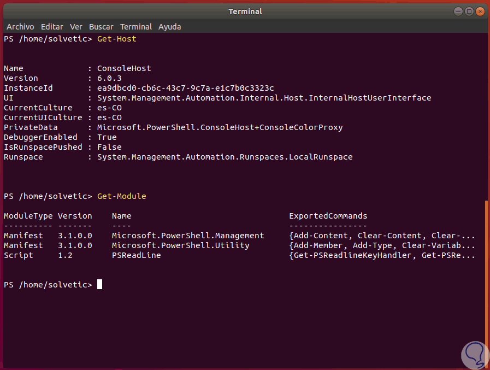The height and width of the screenshot is (370, 490).
Task: Open the Archivo menu
Action: coord(20,27)
